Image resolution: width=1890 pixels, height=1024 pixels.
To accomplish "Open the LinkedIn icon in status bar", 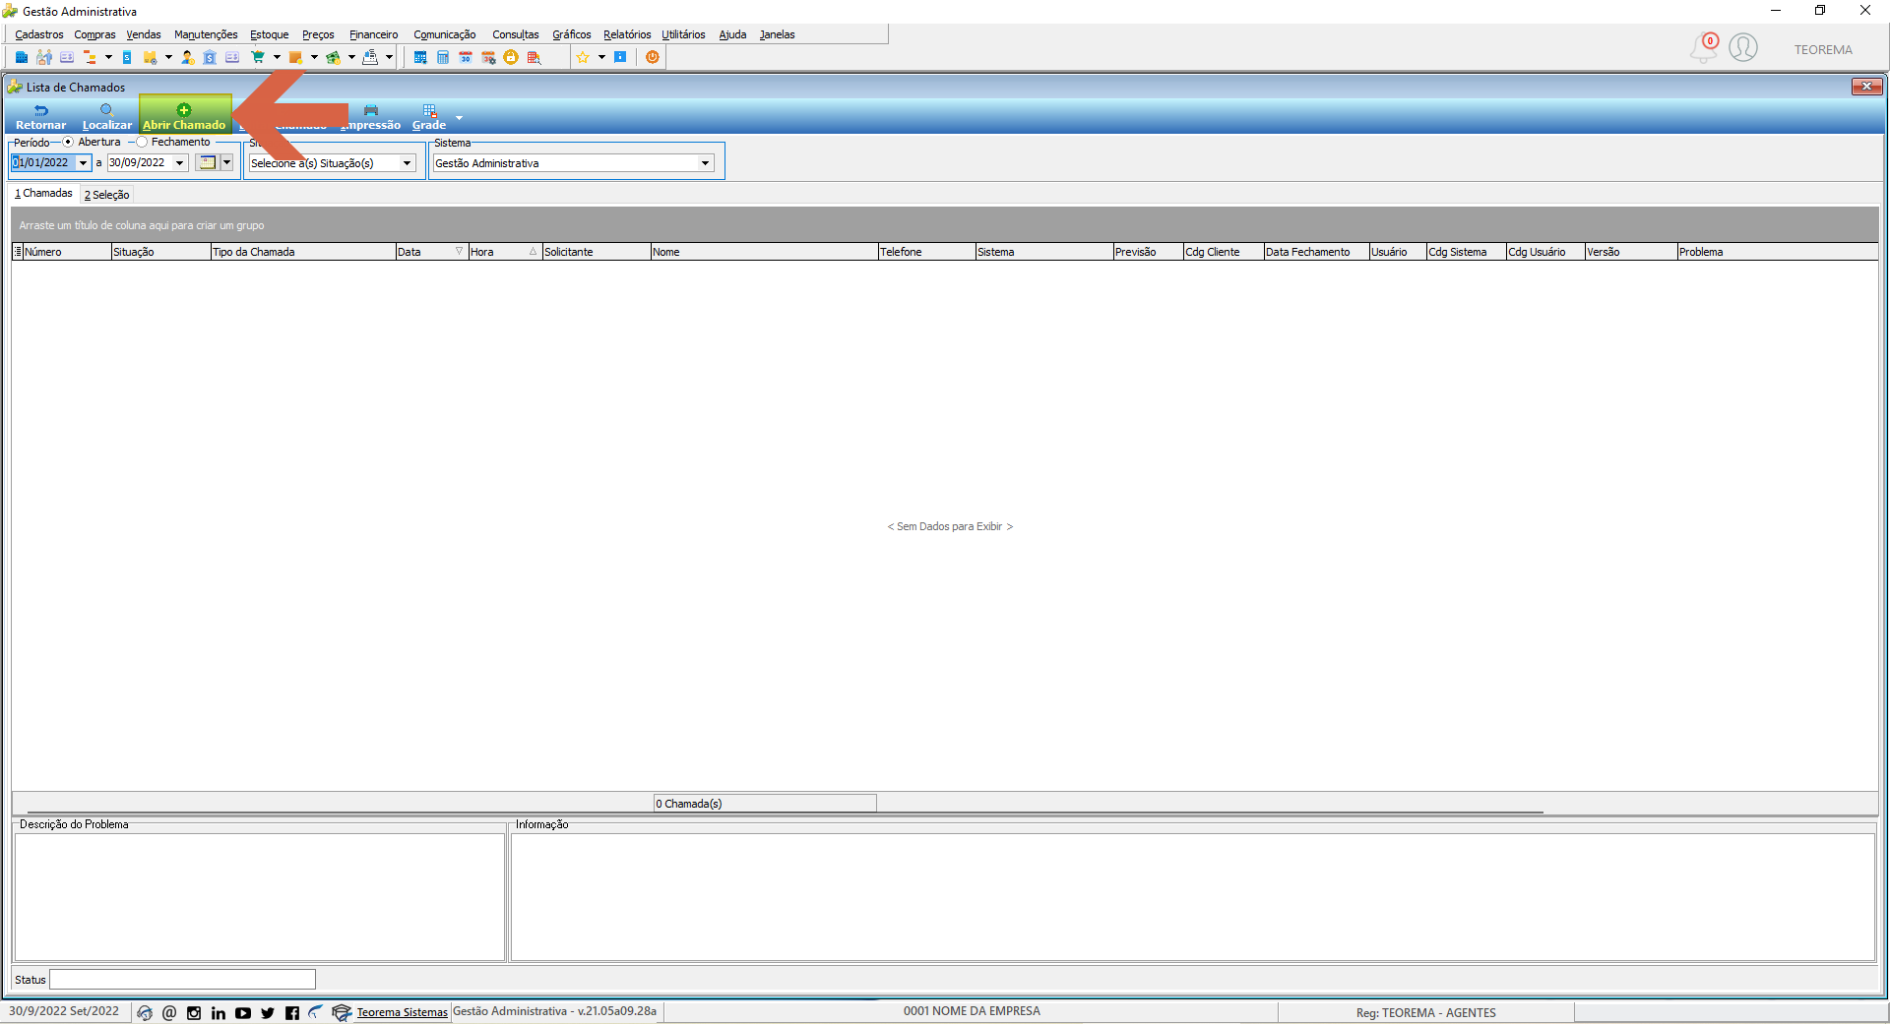I will tap(219, 1013).
